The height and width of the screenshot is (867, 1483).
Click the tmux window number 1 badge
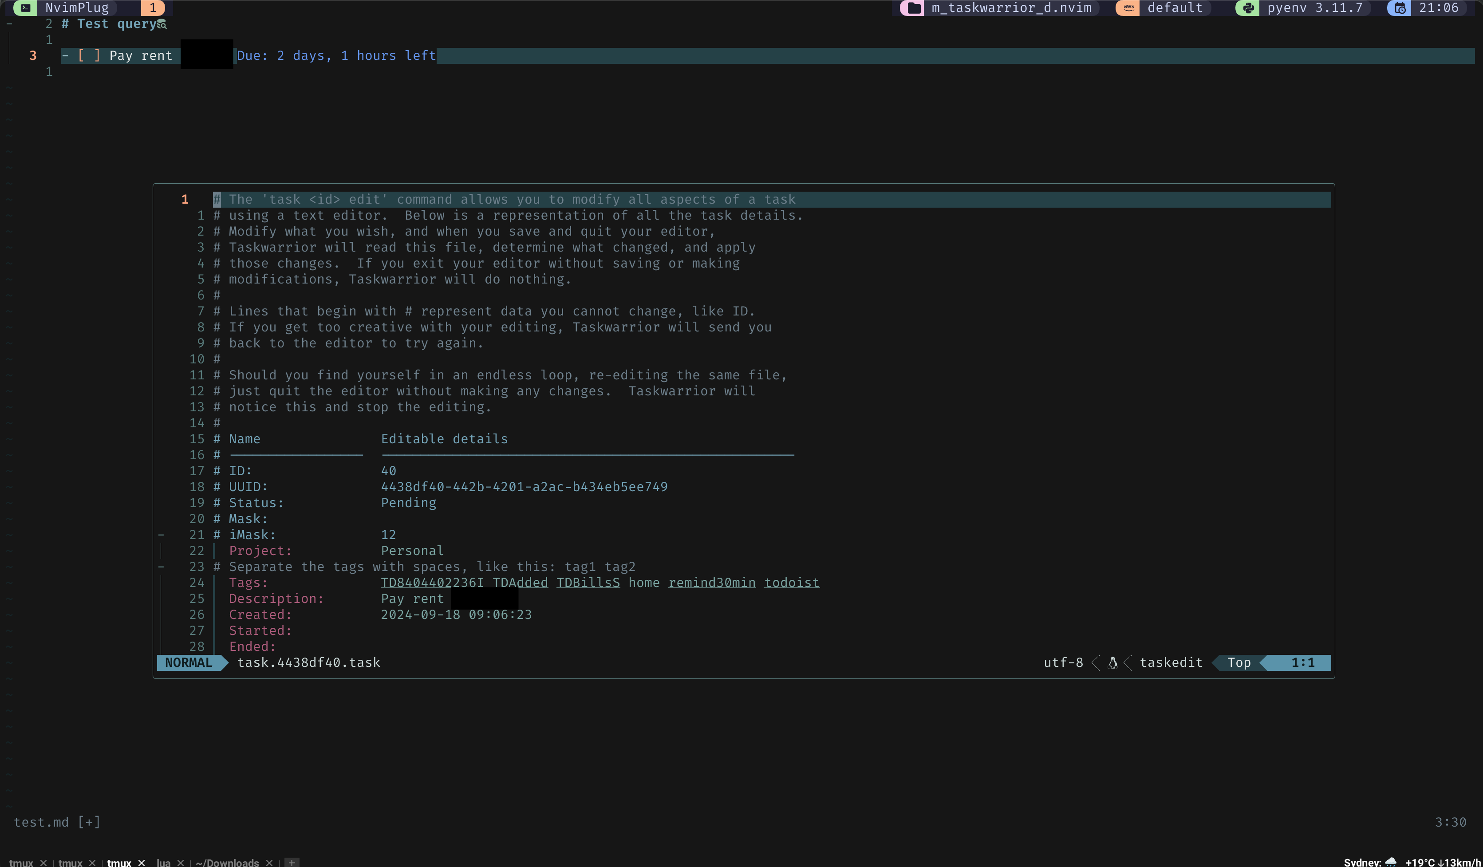click(x=152, y=8)
